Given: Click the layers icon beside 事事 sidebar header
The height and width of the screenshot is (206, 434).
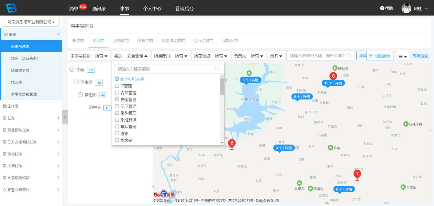Looking at the screenshot, I should [x=6, y=34].
